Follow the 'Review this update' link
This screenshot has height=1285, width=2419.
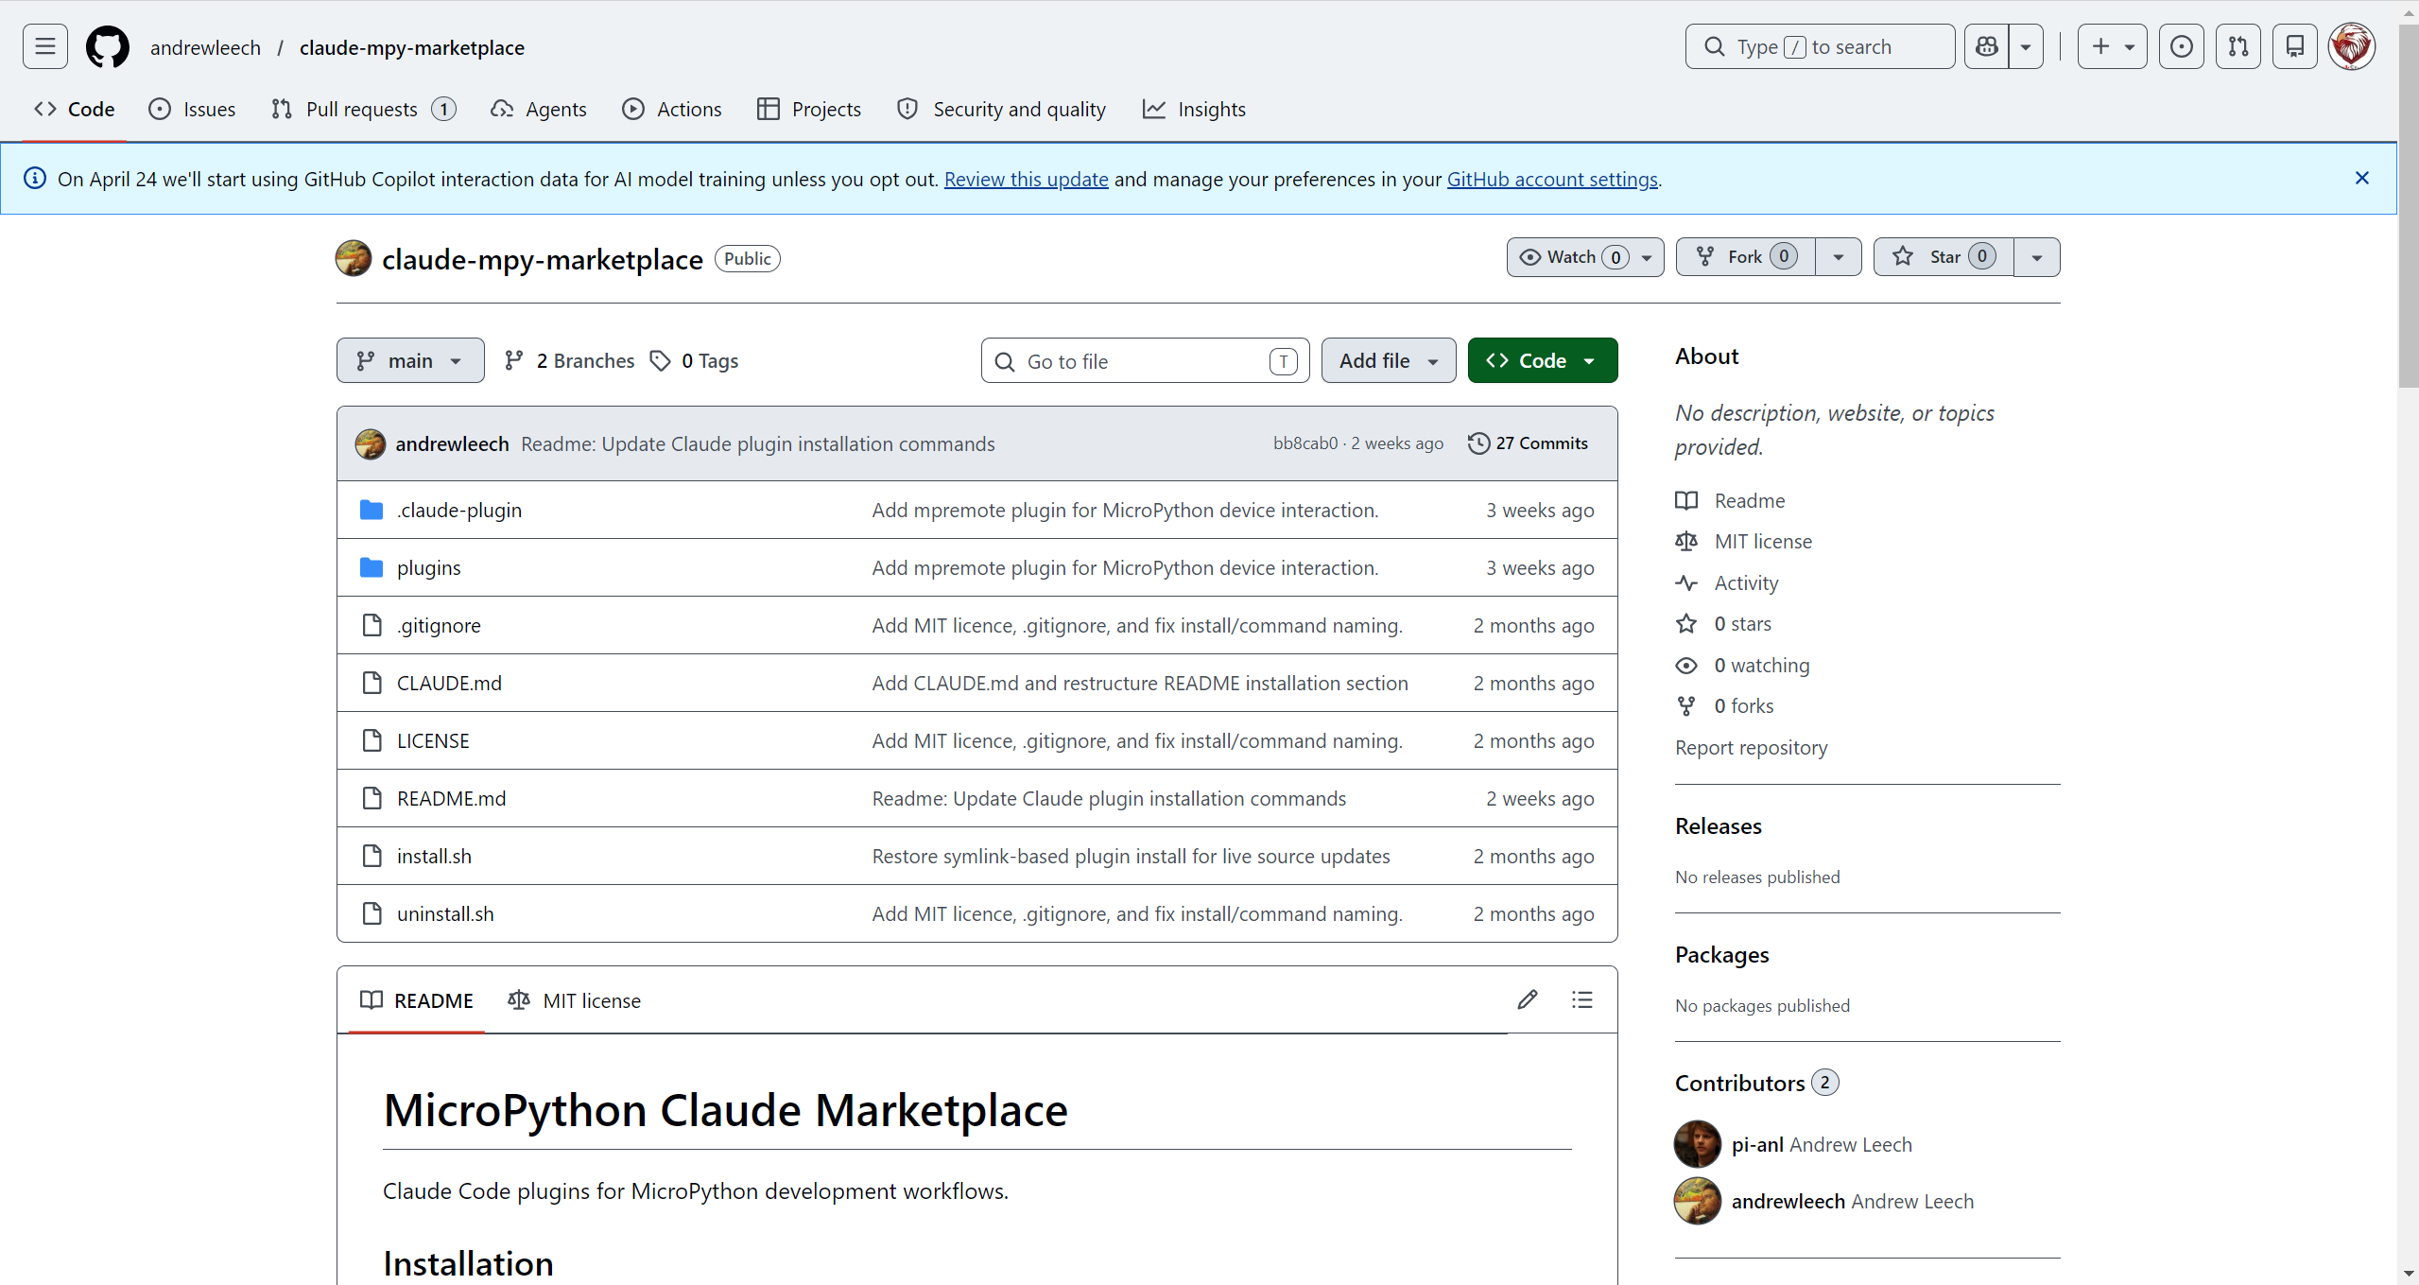point(1026,180)
